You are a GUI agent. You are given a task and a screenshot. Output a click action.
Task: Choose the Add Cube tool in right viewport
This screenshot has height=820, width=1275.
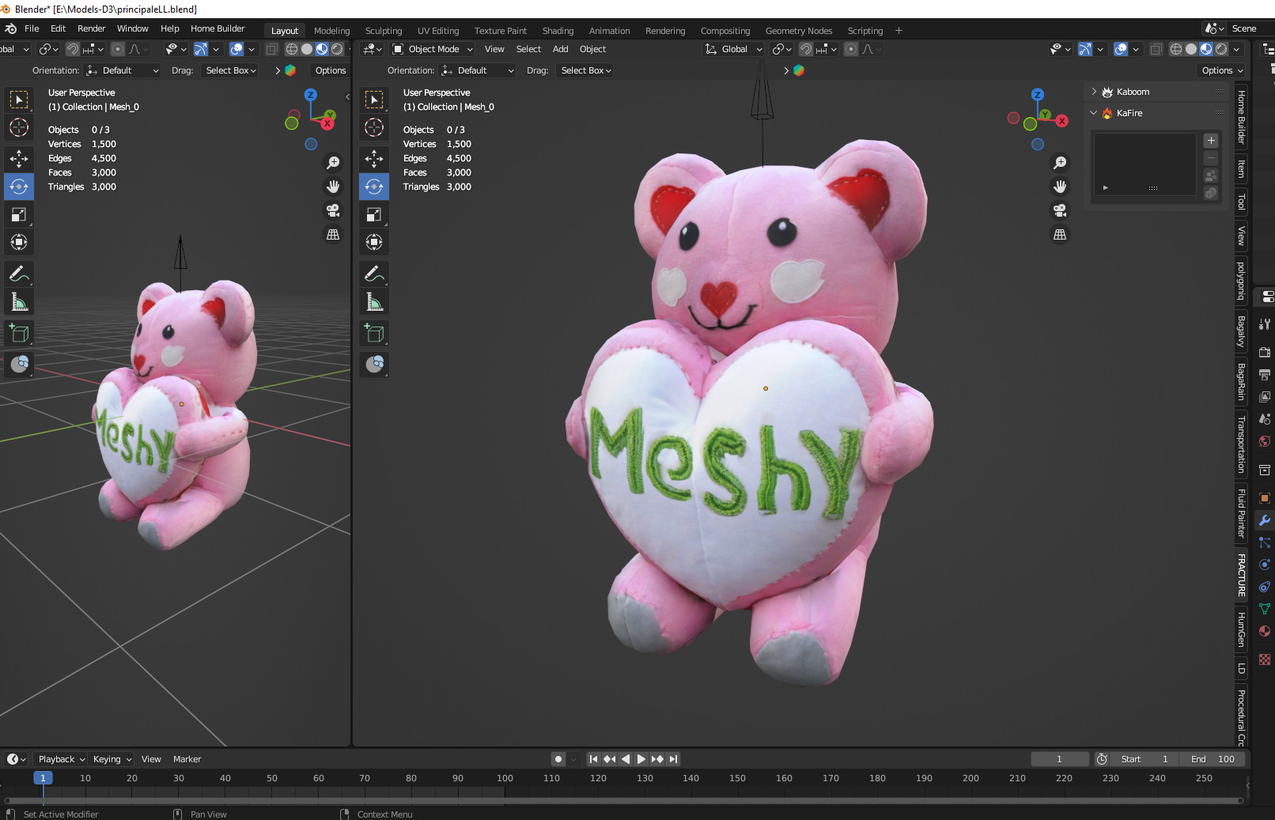374,333
